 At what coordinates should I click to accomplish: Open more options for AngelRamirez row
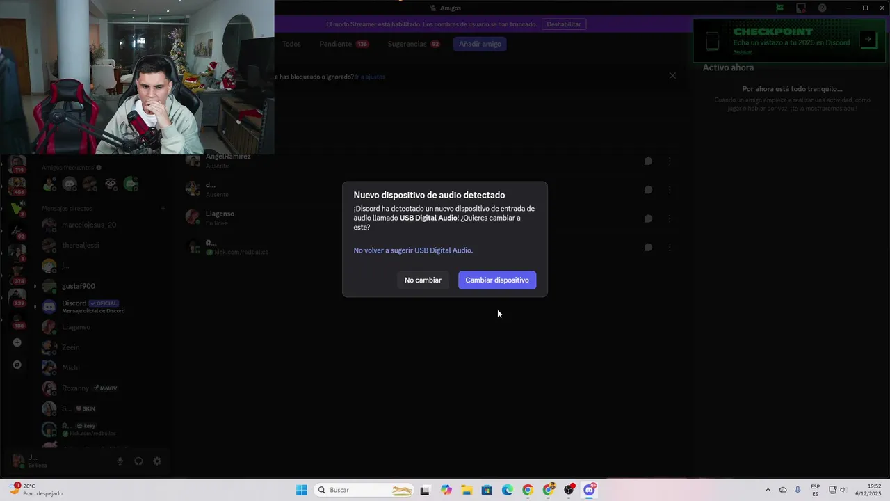pyautogui.click(x=670, y=161)
